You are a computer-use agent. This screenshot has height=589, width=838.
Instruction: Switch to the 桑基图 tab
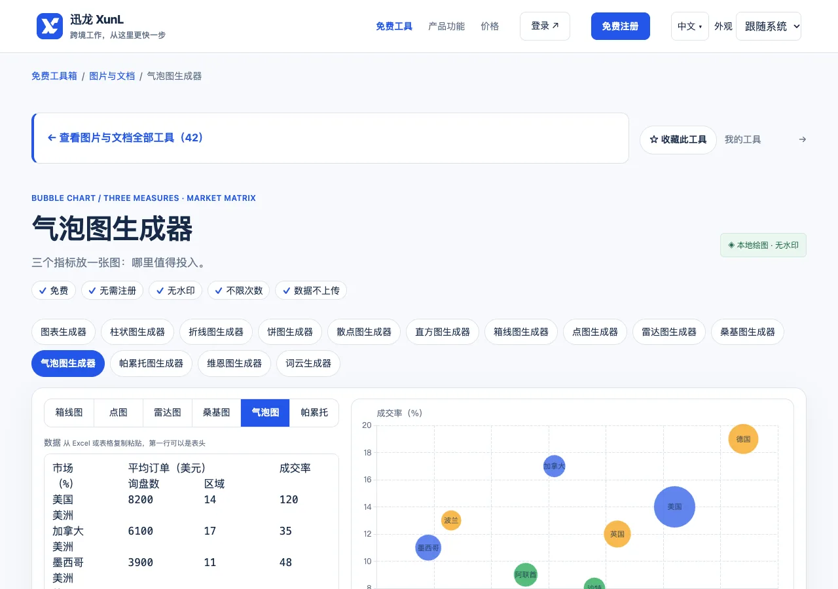coord(217,413)
